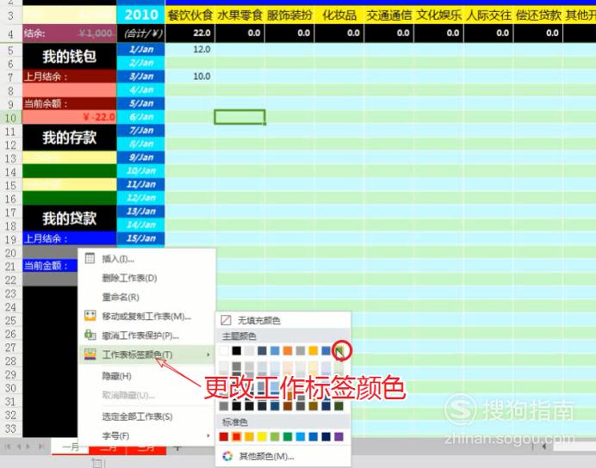The image size is (596, 468).
Task: Click the 当前余额 label cell
Action: click(70, 103)
